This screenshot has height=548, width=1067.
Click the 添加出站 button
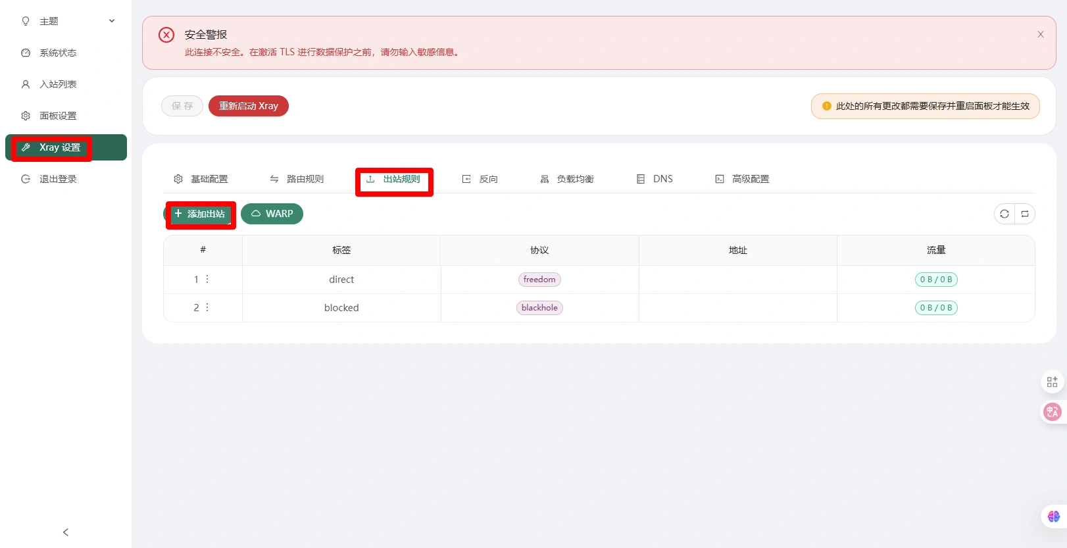coord(200,214)
